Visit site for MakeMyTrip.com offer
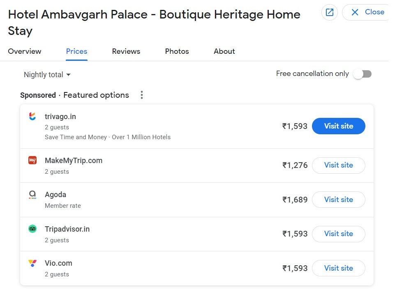 click(339, 165)
